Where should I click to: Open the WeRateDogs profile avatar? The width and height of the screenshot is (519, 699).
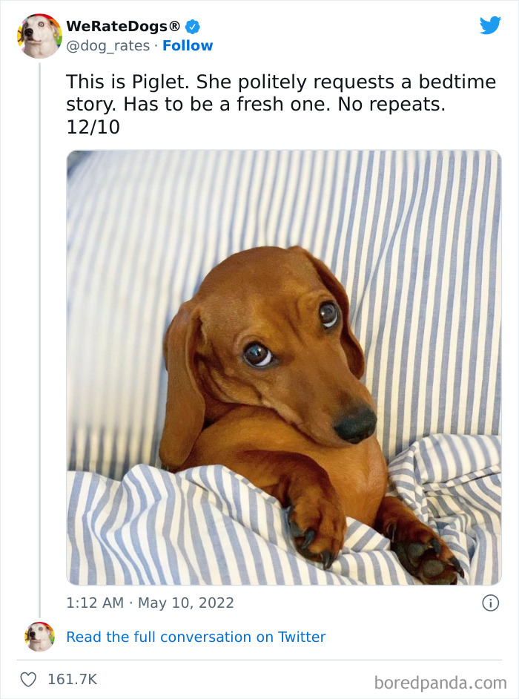(x=40, y=36)
